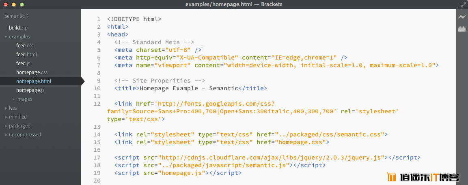Click the jquery.js script URL text
Viewport: 468px width, 185px height.
271,157
